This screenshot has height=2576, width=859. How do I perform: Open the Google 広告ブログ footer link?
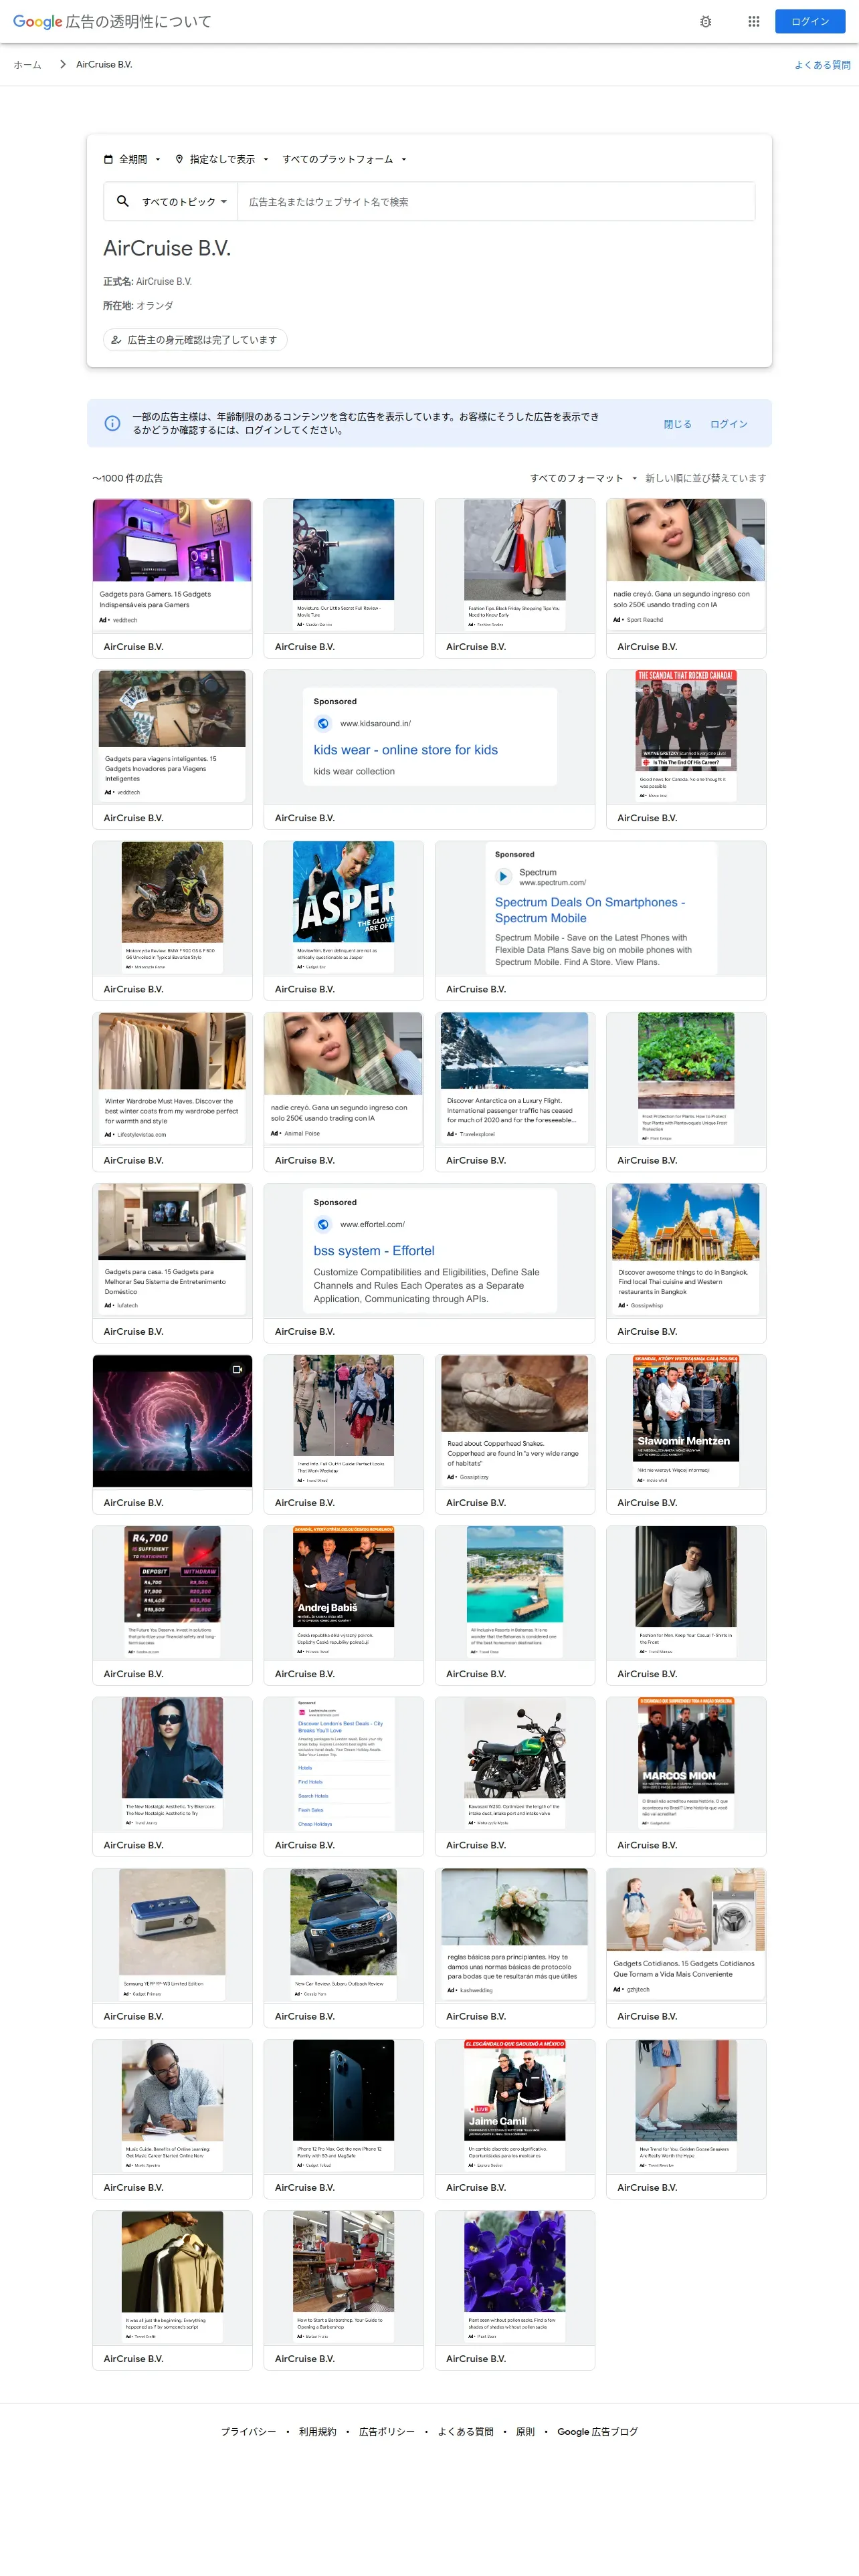click(x=597, y=2431)
